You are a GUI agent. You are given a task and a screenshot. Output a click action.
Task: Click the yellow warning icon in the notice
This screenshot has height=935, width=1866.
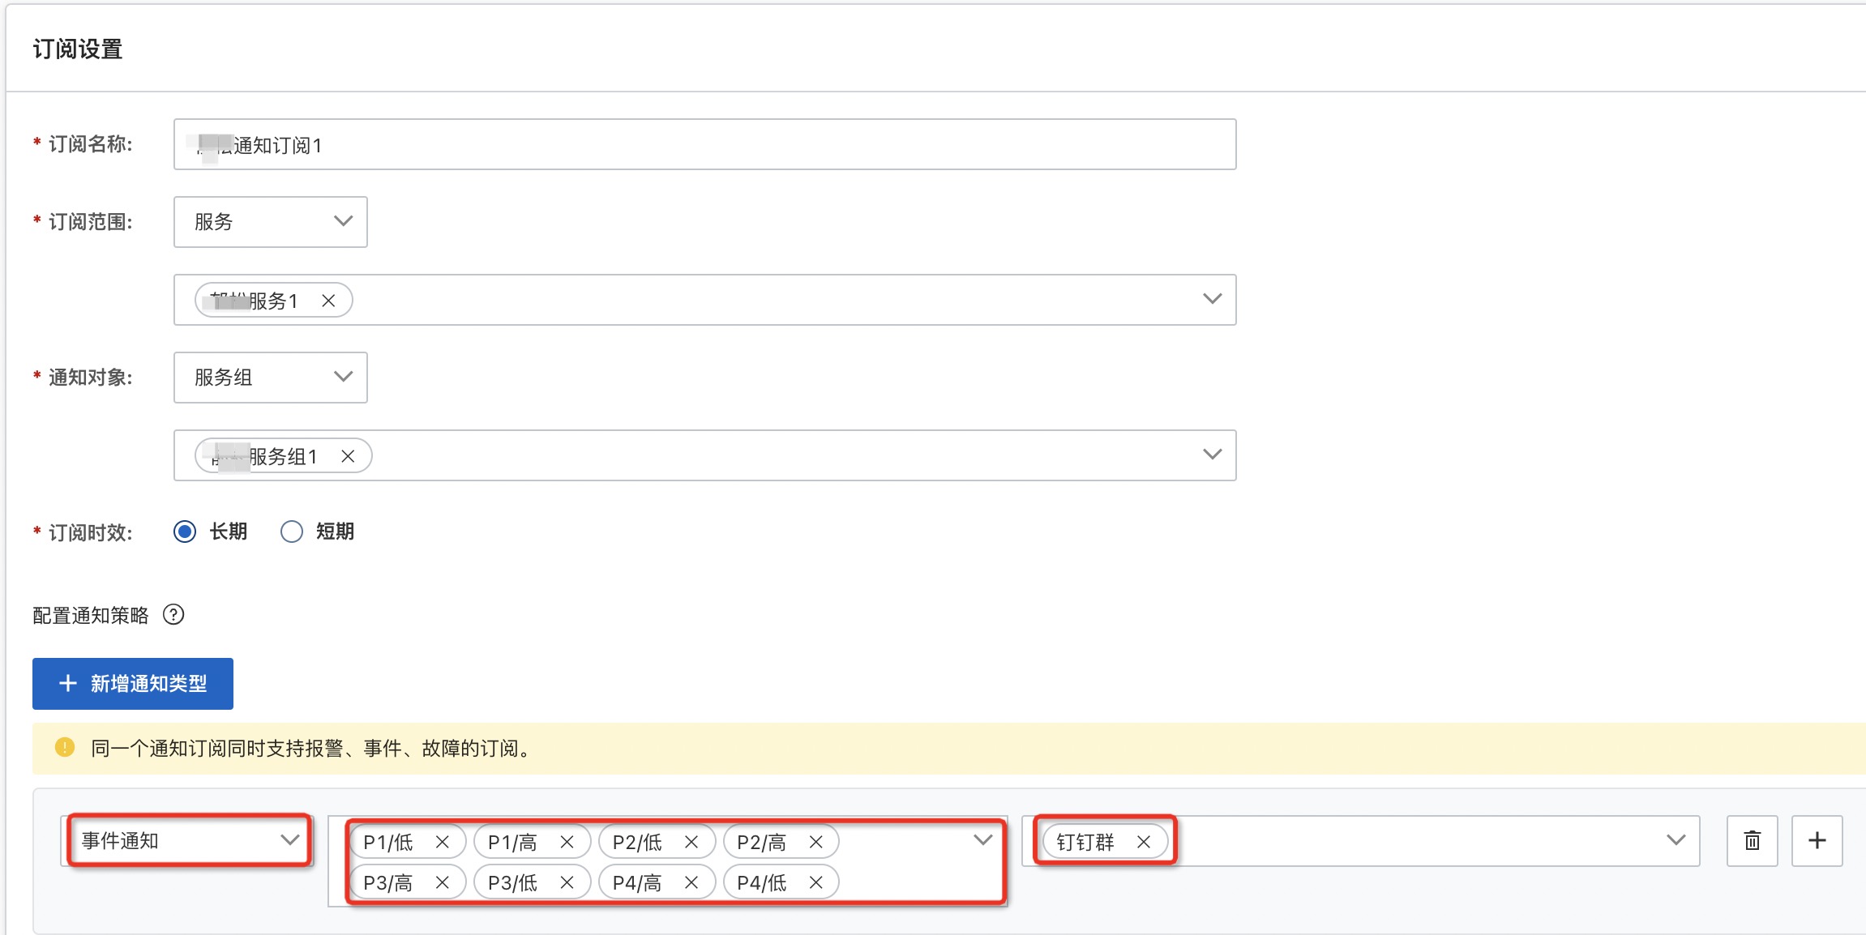pyautogui.click(x=65, y=747)
